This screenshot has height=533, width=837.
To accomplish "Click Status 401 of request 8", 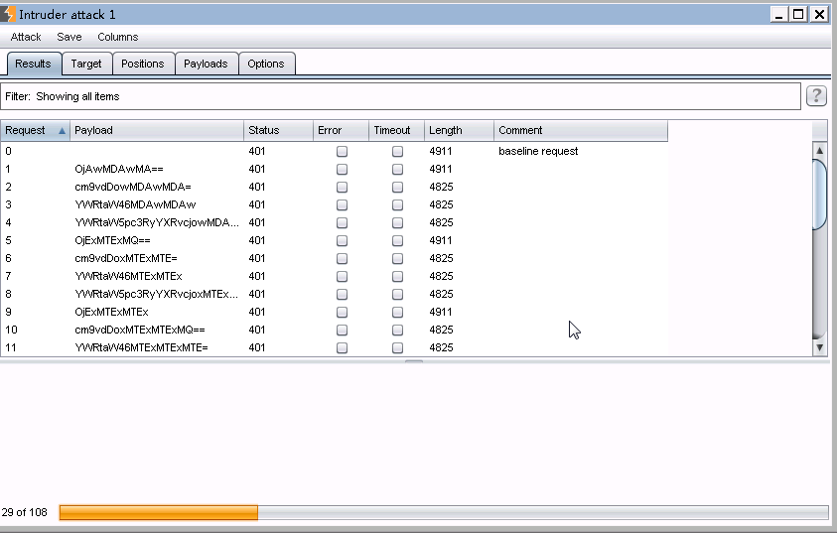I will click(257, 294).
